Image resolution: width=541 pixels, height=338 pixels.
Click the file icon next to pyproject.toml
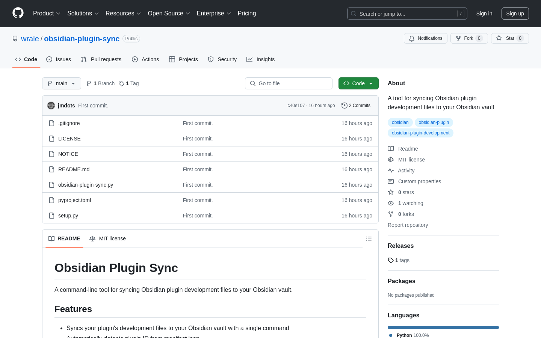52,200
